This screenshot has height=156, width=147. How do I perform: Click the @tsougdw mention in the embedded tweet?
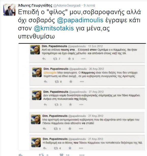tap(50, 73)
